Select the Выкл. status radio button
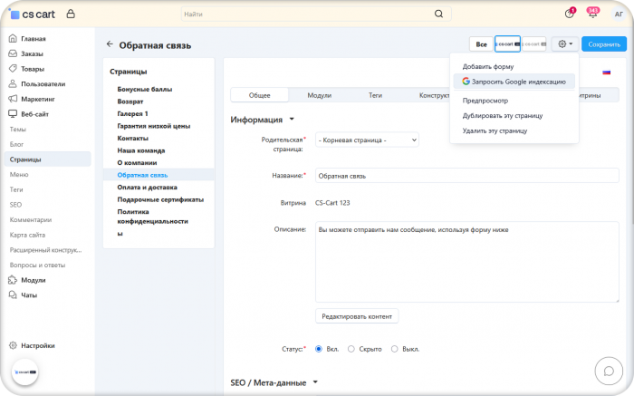This screenshot has width=634, height=396. (394, 349)
